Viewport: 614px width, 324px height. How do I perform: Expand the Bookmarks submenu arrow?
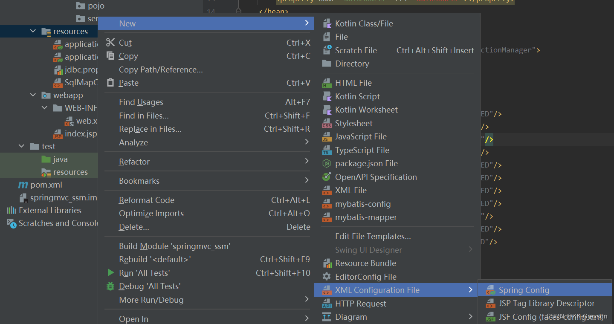(307, 180)
